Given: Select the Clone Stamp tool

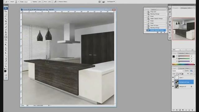Looking at the screenshot, I should 6,32.
